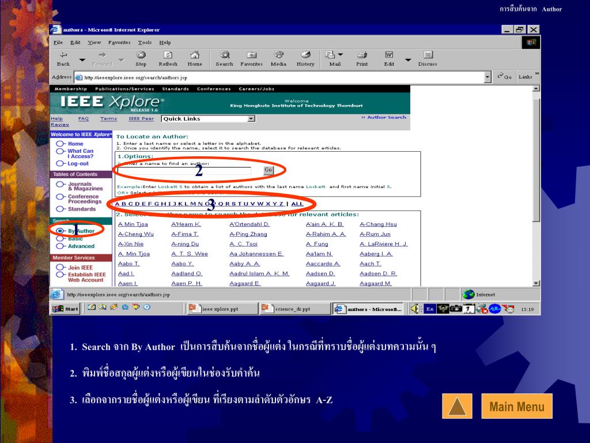Image resolution: width=590 pixels, height=443 pixels.
Task: Expand the address bar dropdown arrow
Action: [x=487, y=77]
